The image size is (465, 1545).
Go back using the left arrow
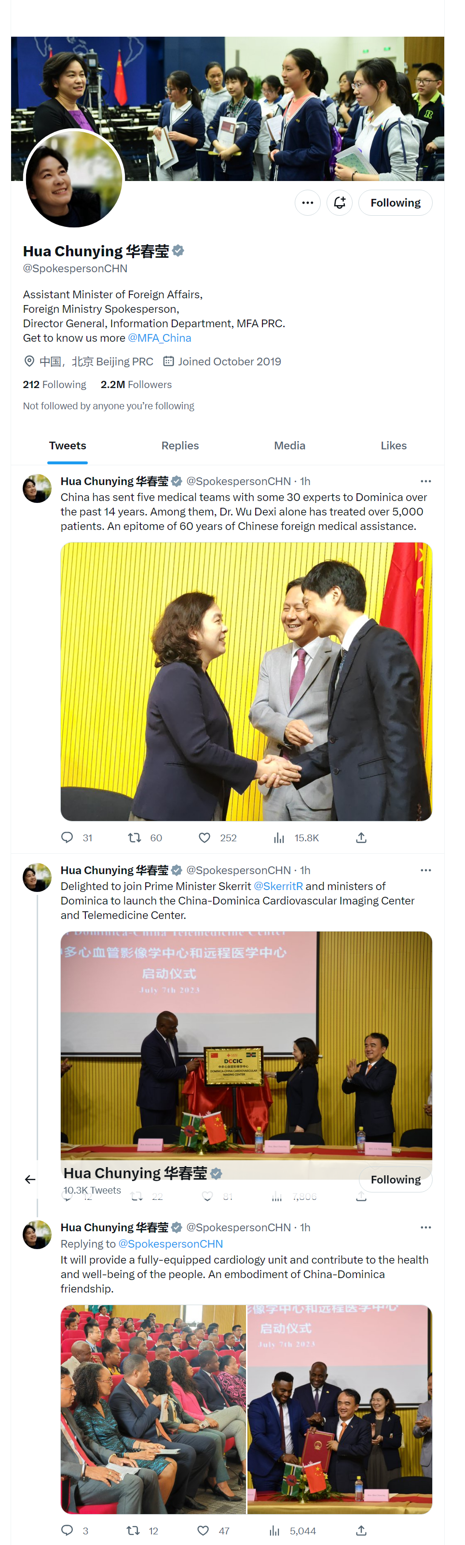(30, 1179)
